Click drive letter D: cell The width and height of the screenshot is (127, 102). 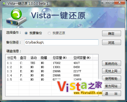22,67
